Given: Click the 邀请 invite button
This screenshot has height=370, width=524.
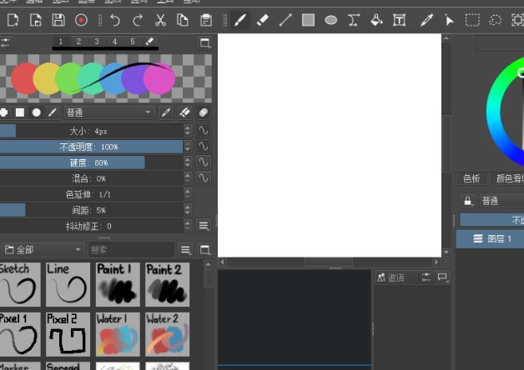Looking at the screenshot, I should click(x=396, y=277).
